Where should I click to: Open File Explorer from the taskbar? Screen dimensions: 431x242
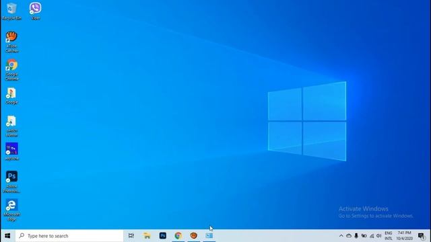(147, 236)
